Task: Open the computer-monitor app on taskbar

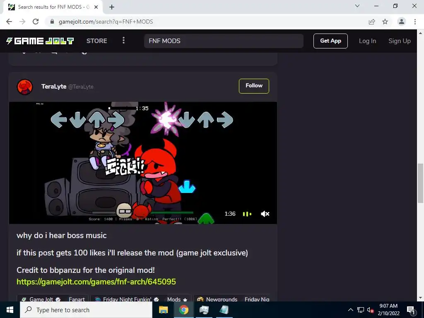Action: click(x=204, y=310)
